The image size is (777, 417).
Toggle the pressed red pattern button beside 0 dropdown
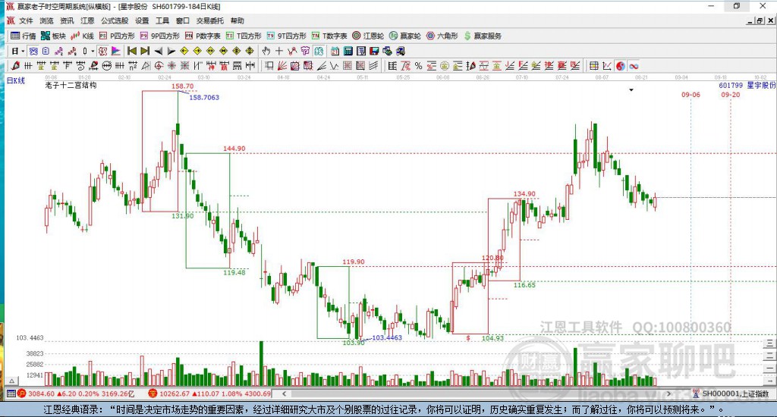[102, 51]
